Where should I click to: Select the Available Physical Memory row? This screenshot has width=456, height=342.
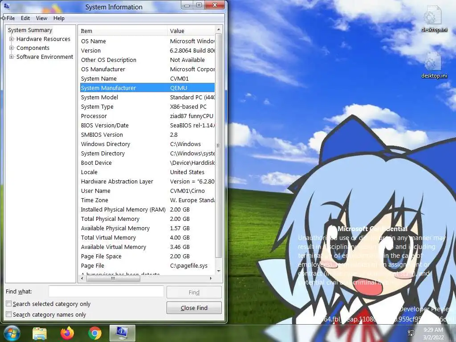pos(147,228)
